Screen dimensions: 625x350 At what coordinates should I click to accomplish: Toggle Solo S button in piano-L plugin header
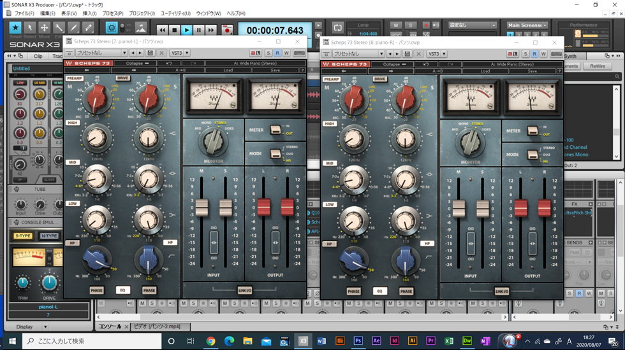click(x=268, y=53)
